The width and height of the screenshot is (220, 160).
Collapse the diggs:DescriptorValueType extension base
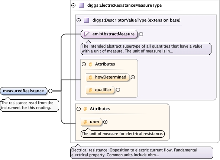(78, 20)
